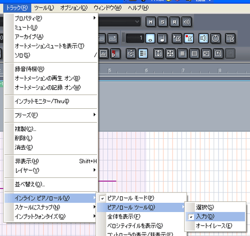
Task: Click the highlighted track-list view icon
Action: (143, 54)
